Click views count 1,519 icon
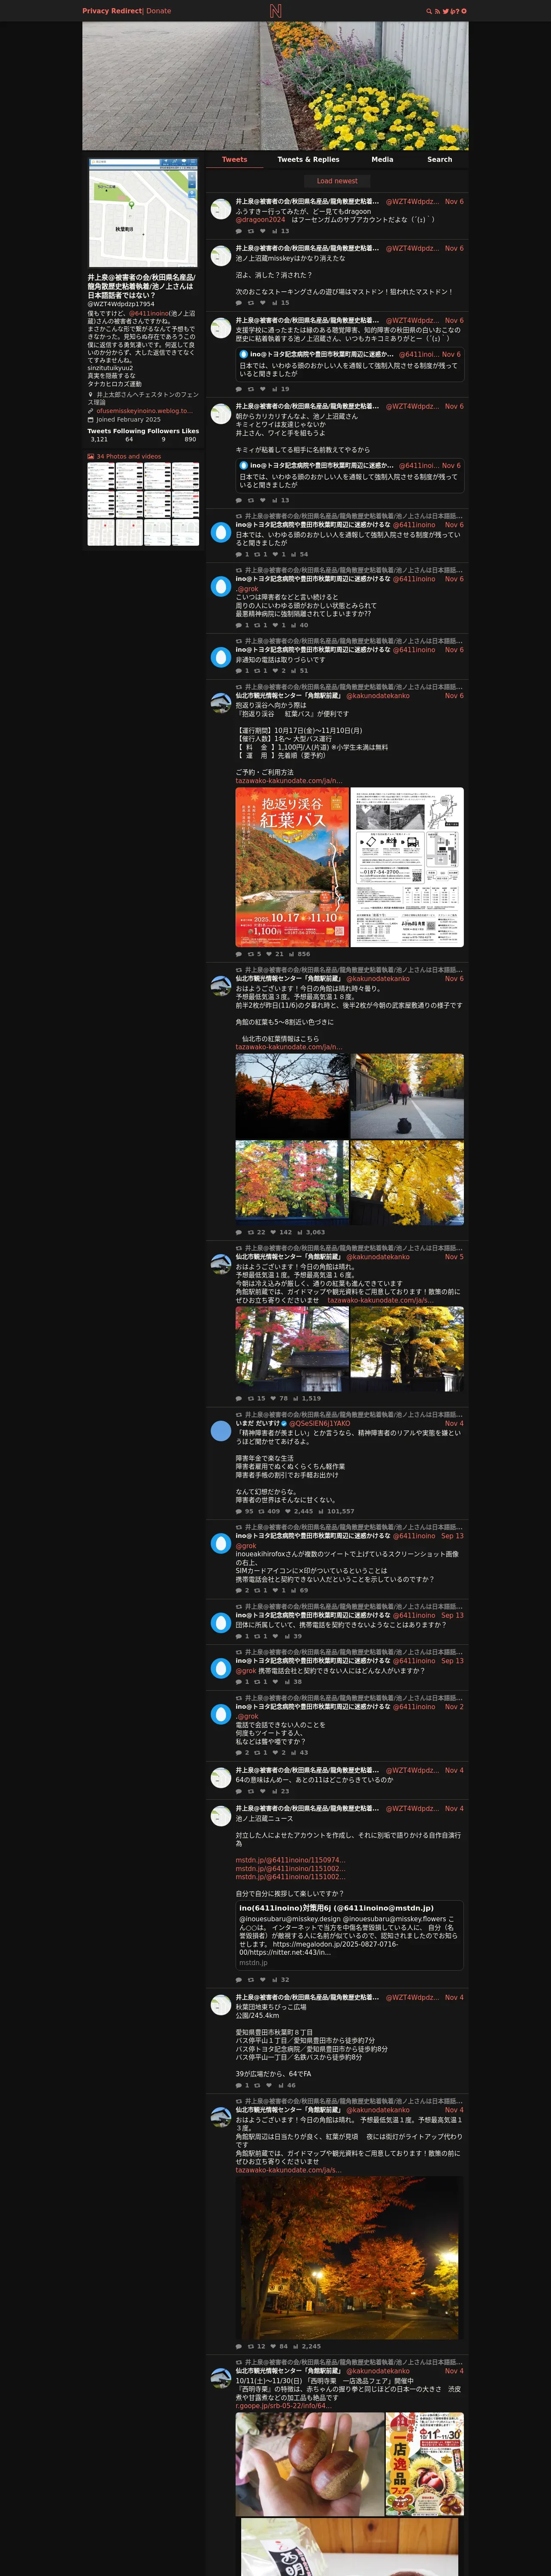551x2576 pixels. (296, 1398)
